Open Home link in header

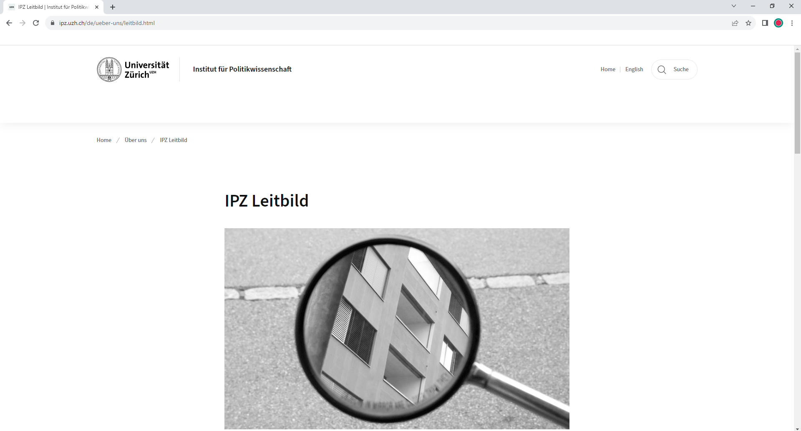608,70
